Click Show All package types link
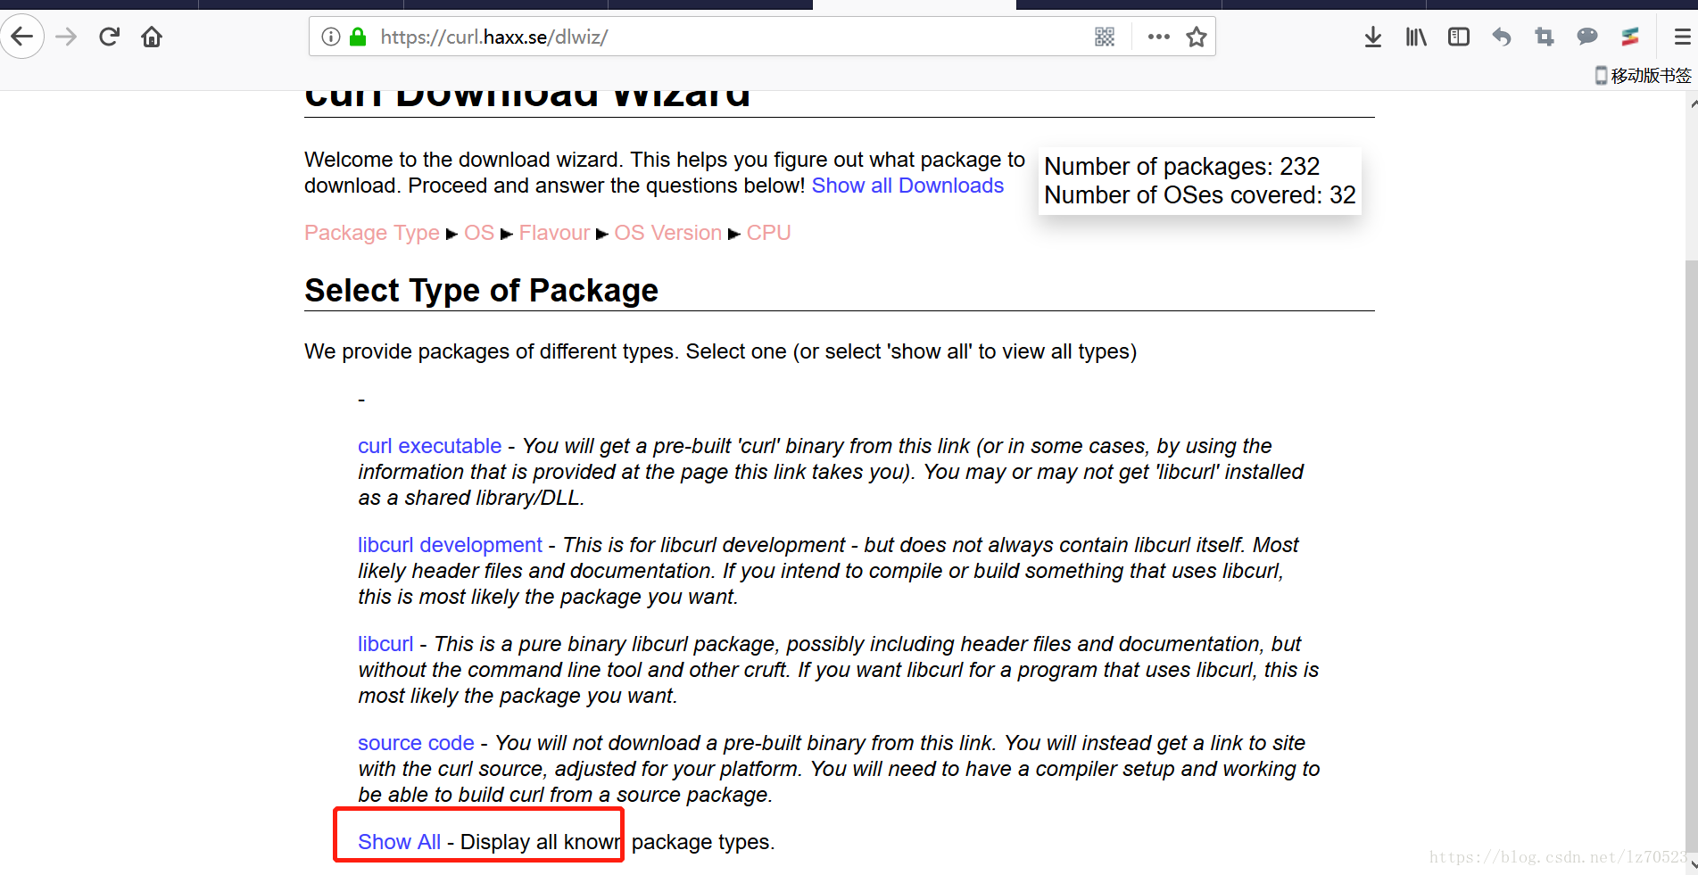 [x=400, y=842]
